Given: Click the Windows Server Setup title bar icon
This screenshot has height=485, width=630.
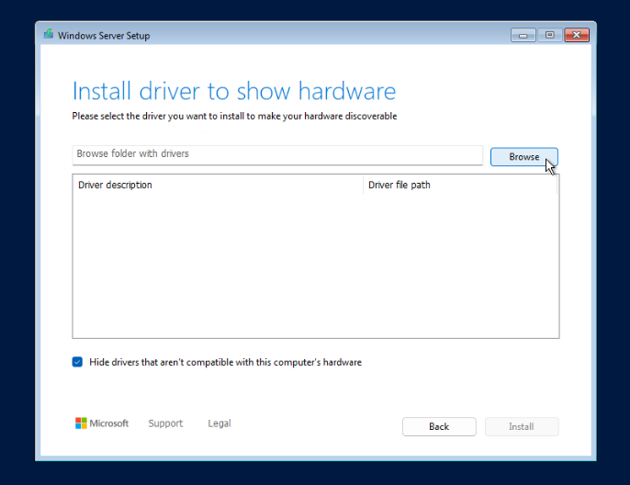Looking at the screenshot, I should tap(48, 35).
